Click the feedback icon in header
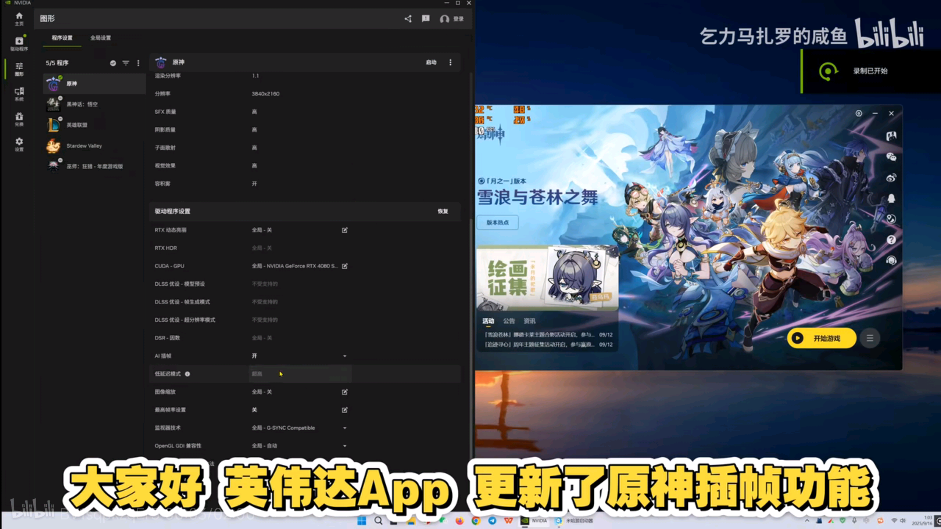This screenshot has height=529, width=941. [x=426, y=19]
